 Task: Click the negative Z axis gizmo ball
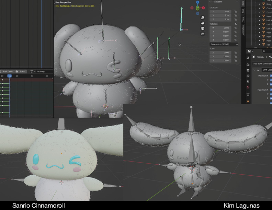(197, 13)
